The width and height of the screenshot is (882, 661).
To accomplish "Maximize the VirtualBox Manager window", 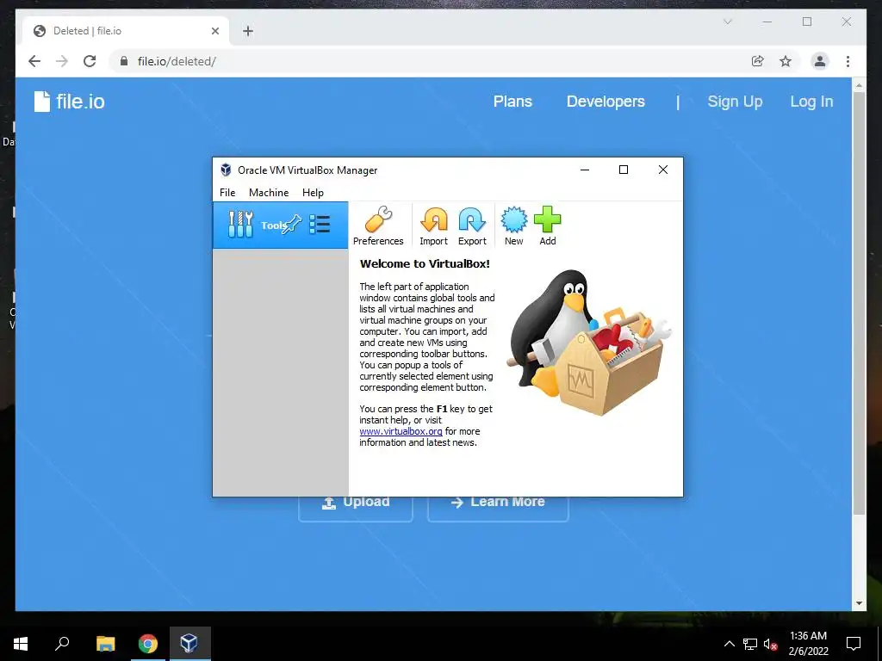I will [x=624, y=170].
